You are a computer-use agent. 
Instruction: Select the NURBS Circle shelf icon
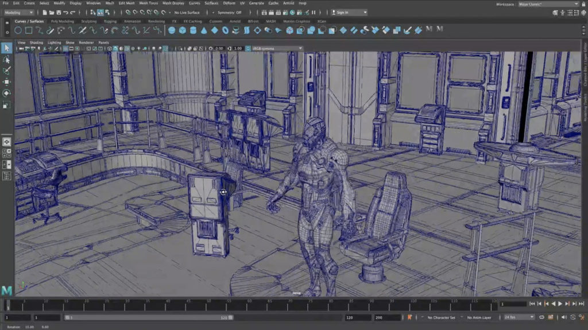(x=18, y=30)
